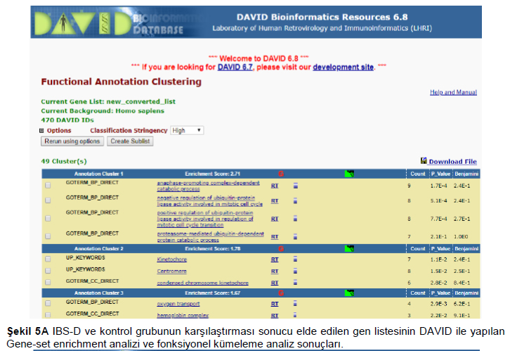The width and height of the screenshot is (510, 351).
Task: Click the RT link in the anaphase-promoting complex row
Action: 275,186
